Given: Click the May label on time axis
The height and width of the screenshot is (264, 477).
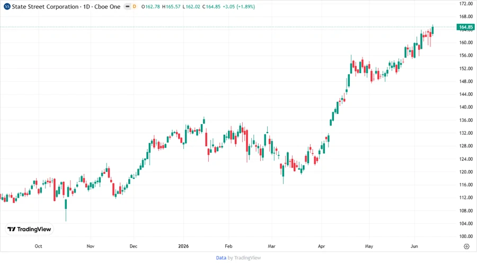Looking at the screenshot, I should pos(369,246).
